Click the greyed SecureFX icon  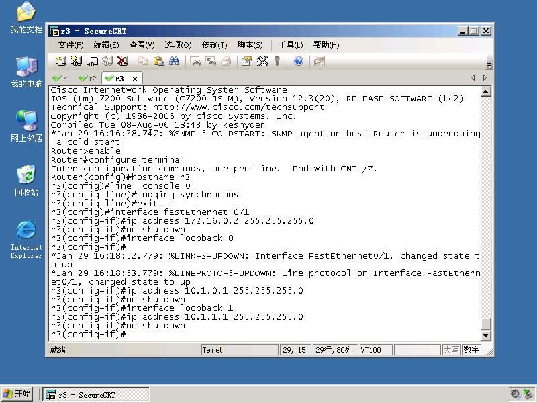coord(320,61)
